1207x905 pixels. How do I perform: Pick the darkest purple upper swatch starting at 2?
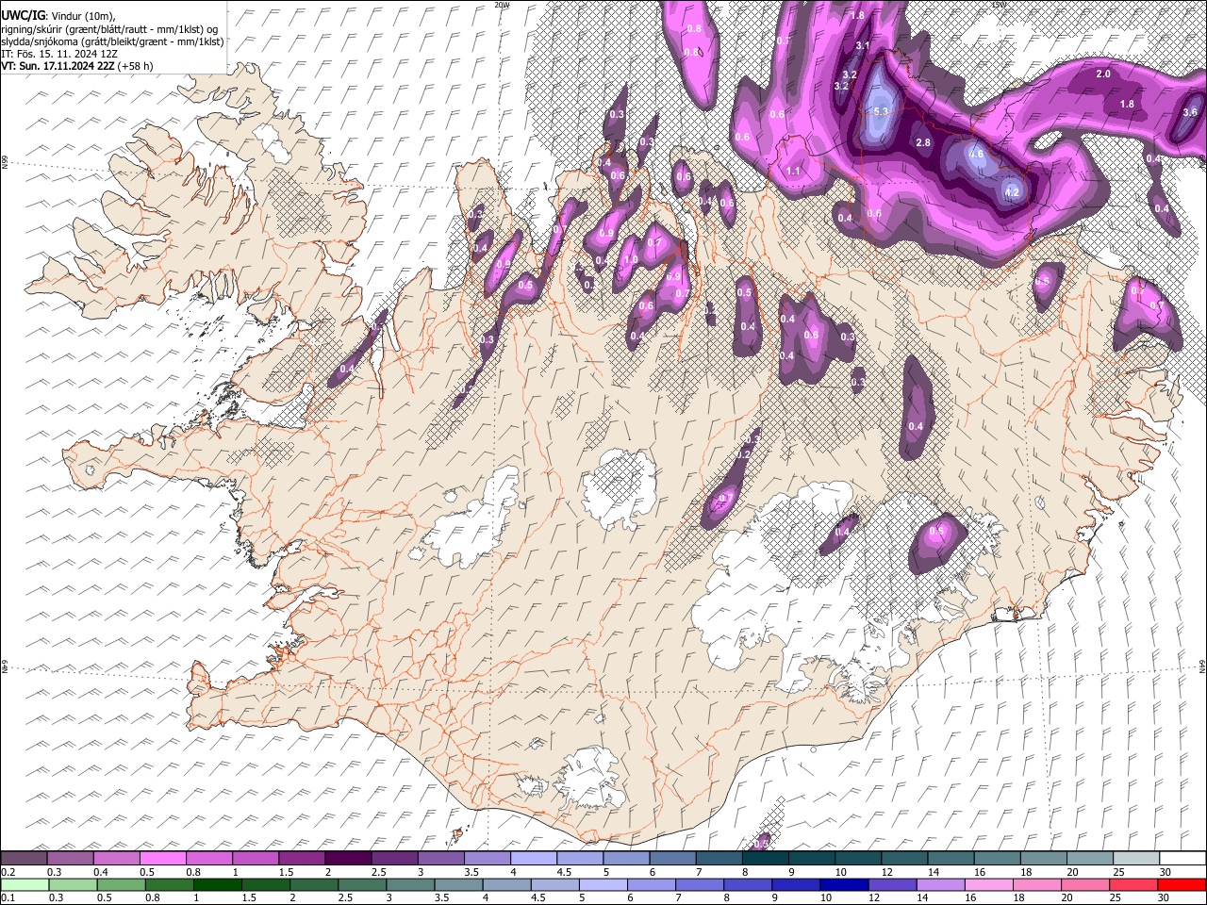(348, 859)
